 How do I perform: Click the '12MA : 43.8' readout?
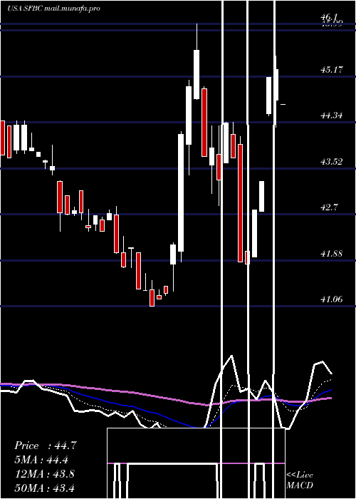click(x=44, y=474)
